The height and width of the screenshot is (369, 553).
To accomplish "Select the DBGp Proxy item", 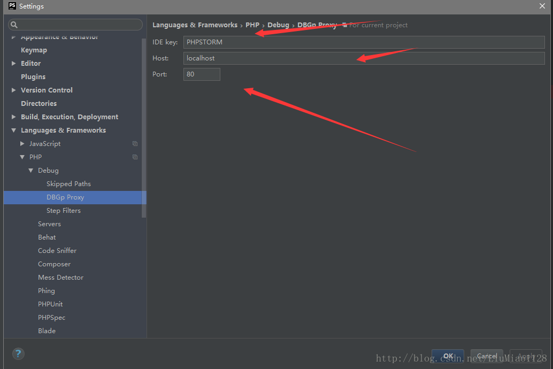I will pos(75,197).
